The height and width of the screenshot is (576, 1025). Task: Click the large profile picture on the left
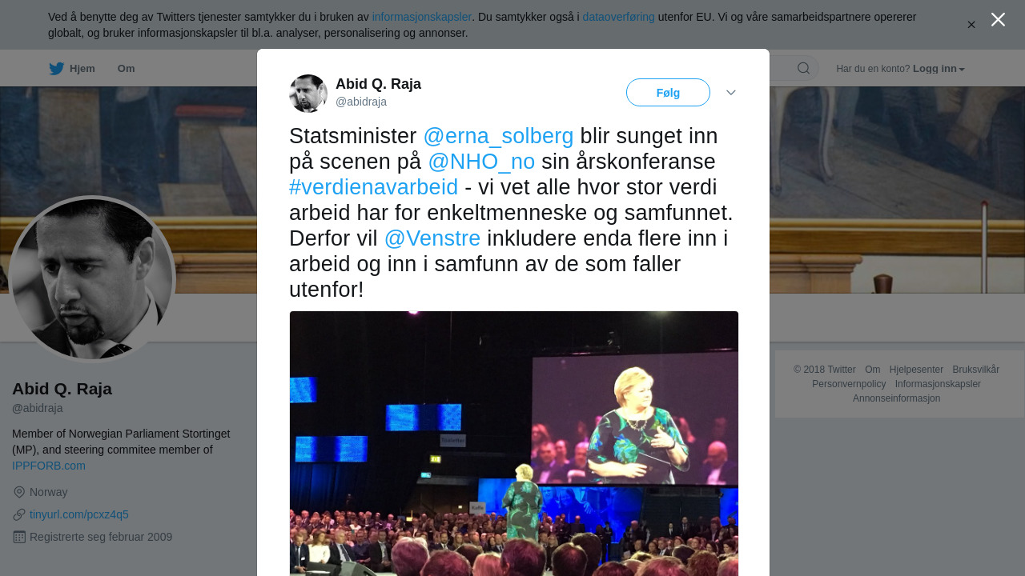click(x=91, y=279)
